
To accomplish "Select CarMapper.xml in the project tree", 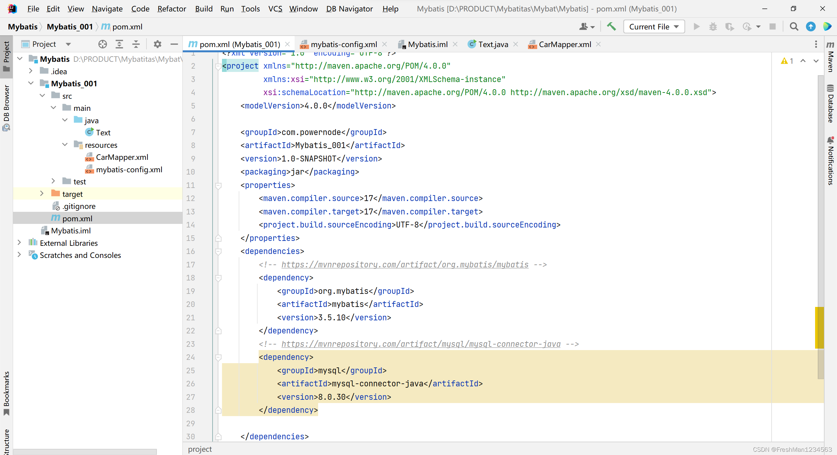I will click(122, 157).
